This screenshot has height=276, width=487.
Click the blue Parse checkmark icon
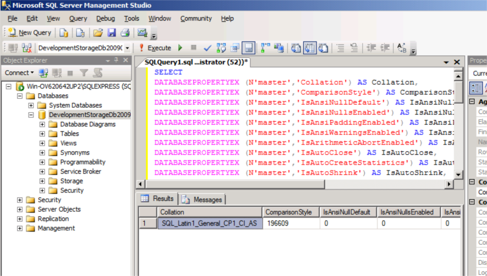click(x=207, y=48)
